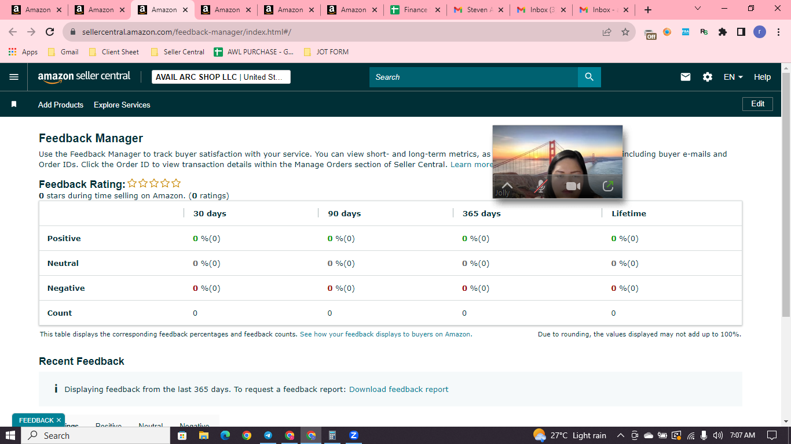Open the Client Sheet bookmark folder
This screenshot has width=791, height=444.
pos(114,52)
